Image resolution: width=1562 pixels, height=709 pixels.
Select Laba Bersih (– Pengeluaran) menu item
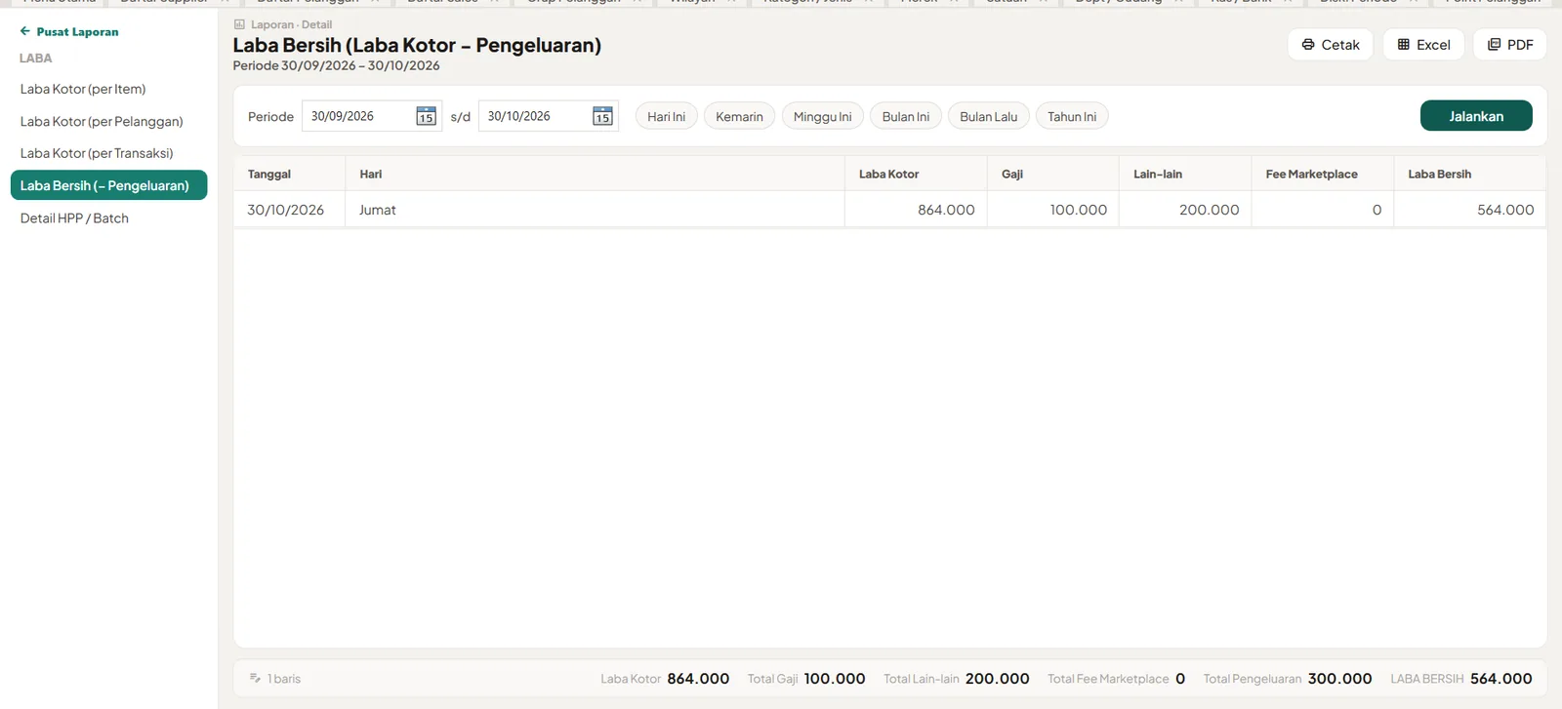point(108,185)
